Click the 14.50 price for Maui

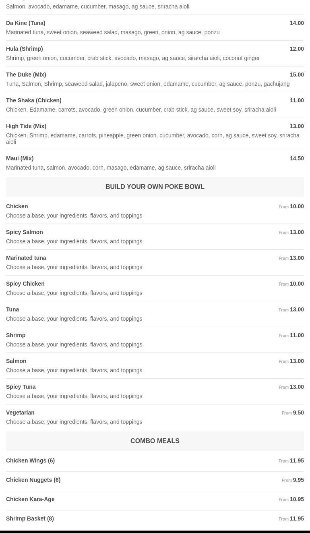coord(297,159)
